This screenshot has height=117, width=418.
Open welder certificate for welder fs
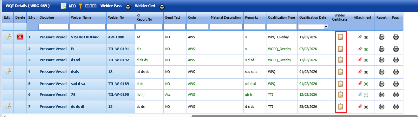[x=341, y=49]
